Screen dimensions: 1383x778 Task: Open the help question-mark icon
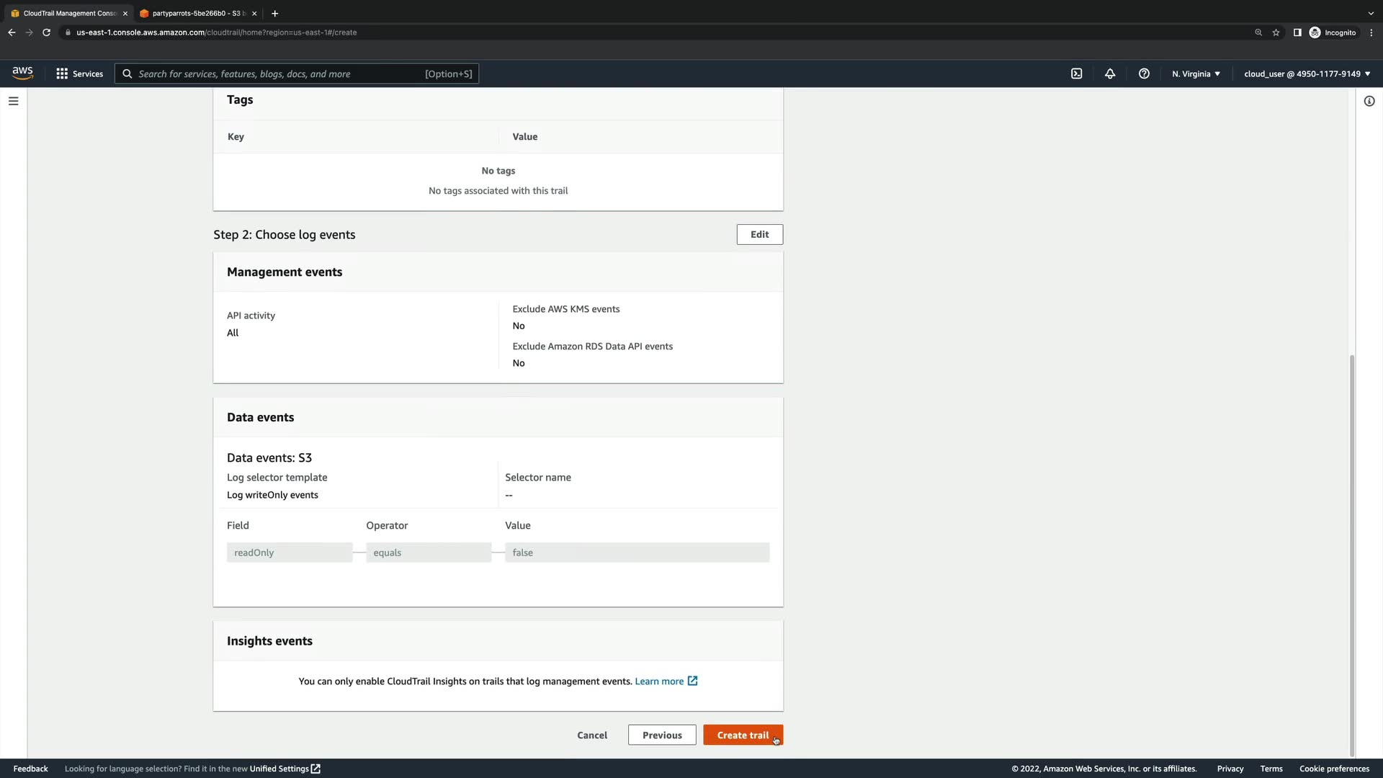click(x=1144, y=73)
